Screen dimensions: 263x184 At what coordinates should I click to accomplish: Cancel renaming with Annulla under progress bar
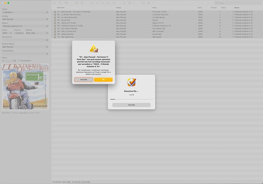click(x=131, y=105)
